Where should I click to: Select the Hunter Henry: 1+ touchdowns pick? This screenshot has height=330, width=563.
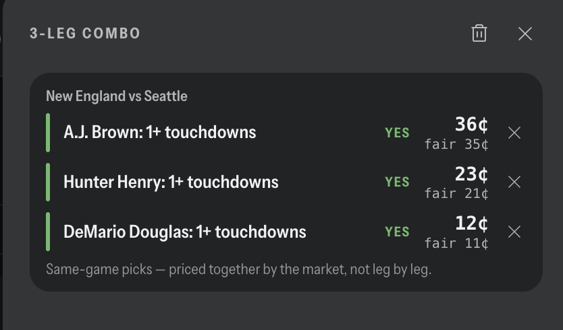point(171,182)
